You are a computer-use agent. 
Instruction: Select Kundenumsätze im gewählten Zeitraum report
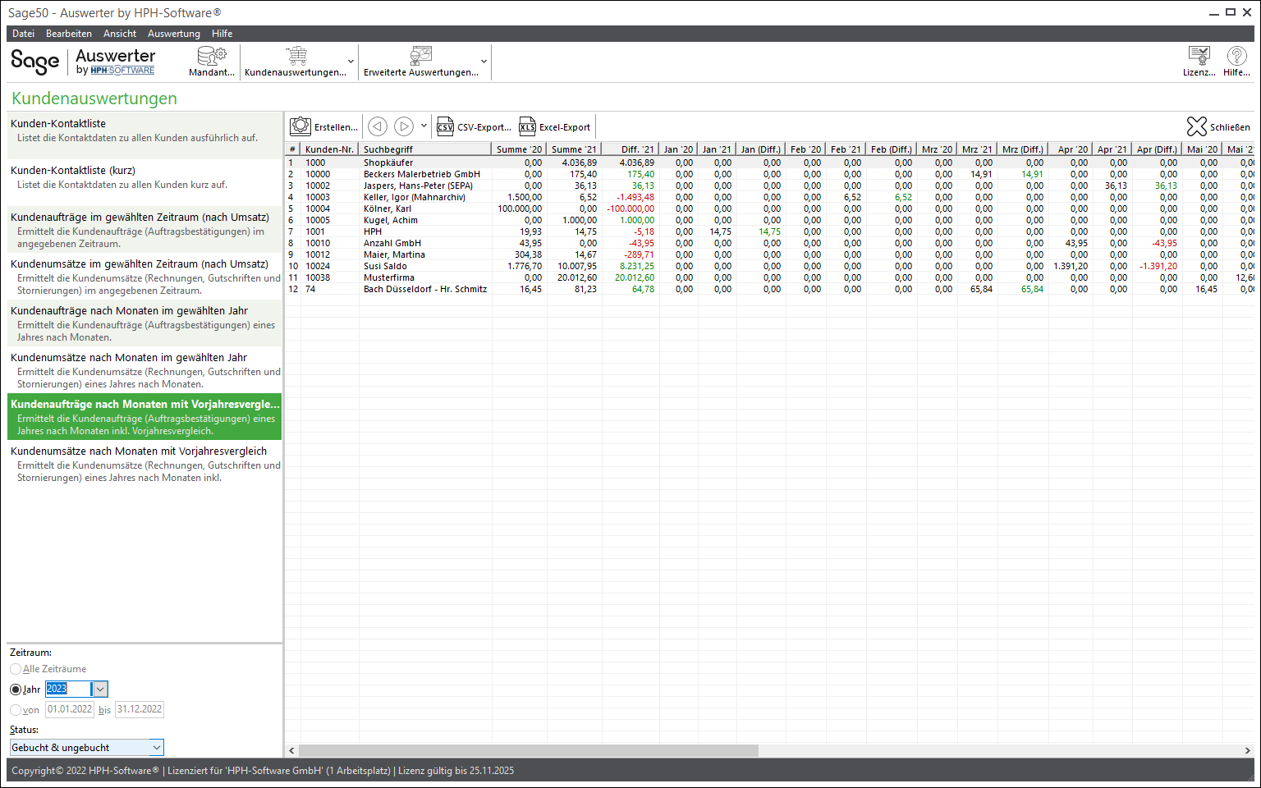[x=144, y=276]
